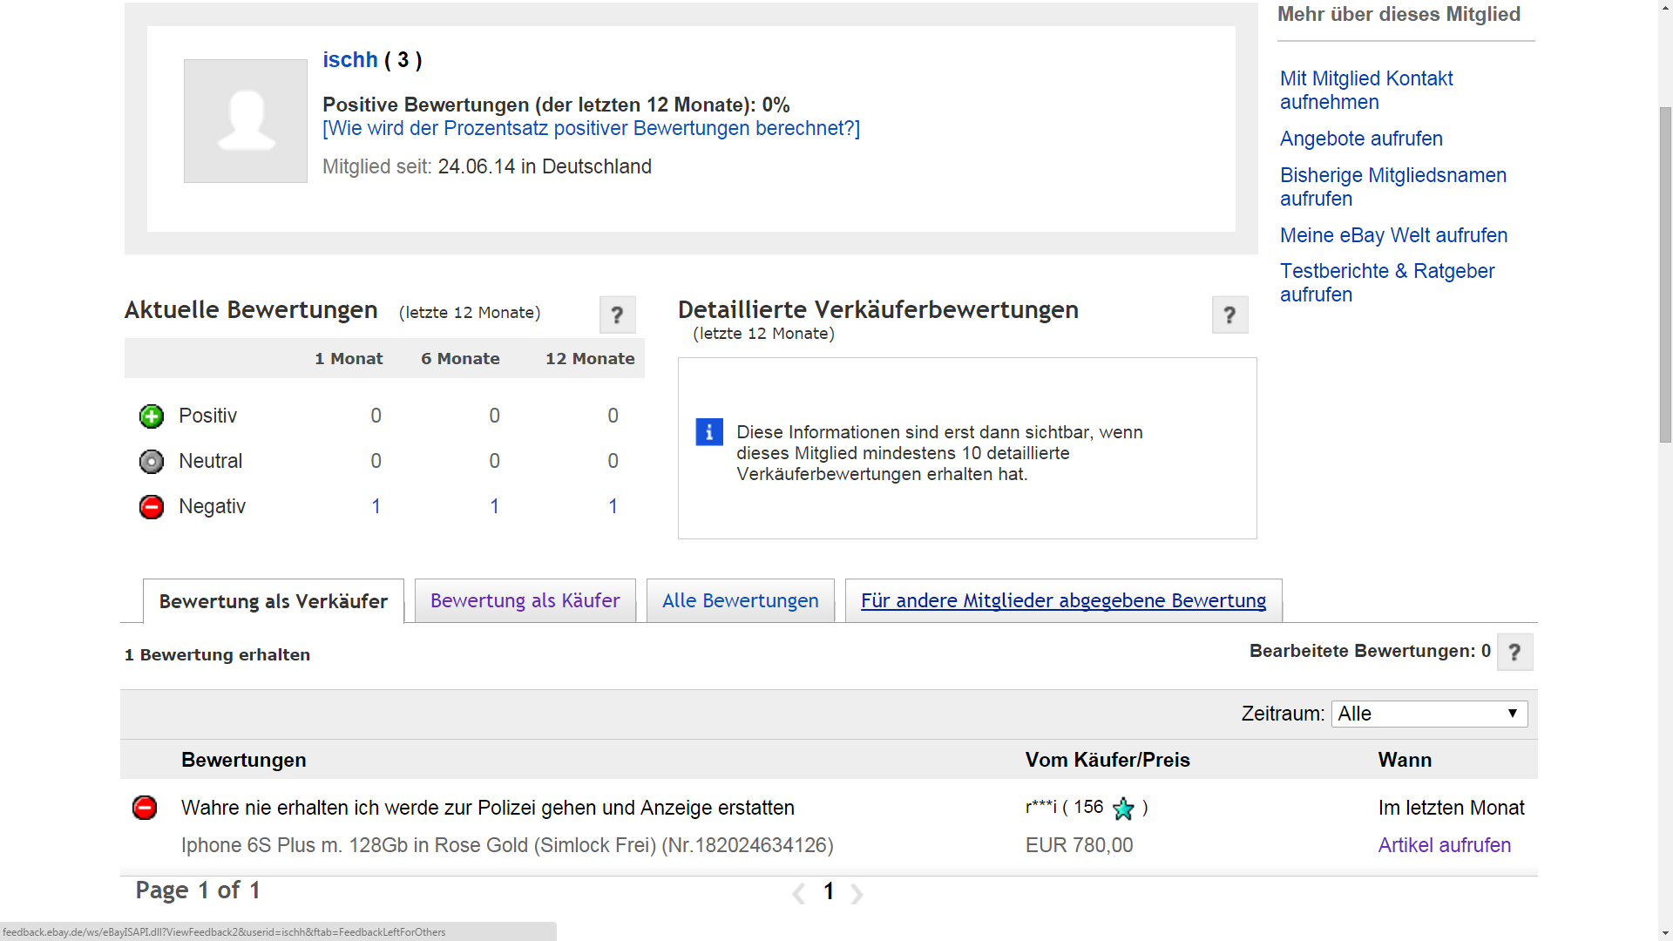Click help icon next to Bearbeitete Bewertungen
Viewport: 1673px width, 941px height.
coord(1514,652)
